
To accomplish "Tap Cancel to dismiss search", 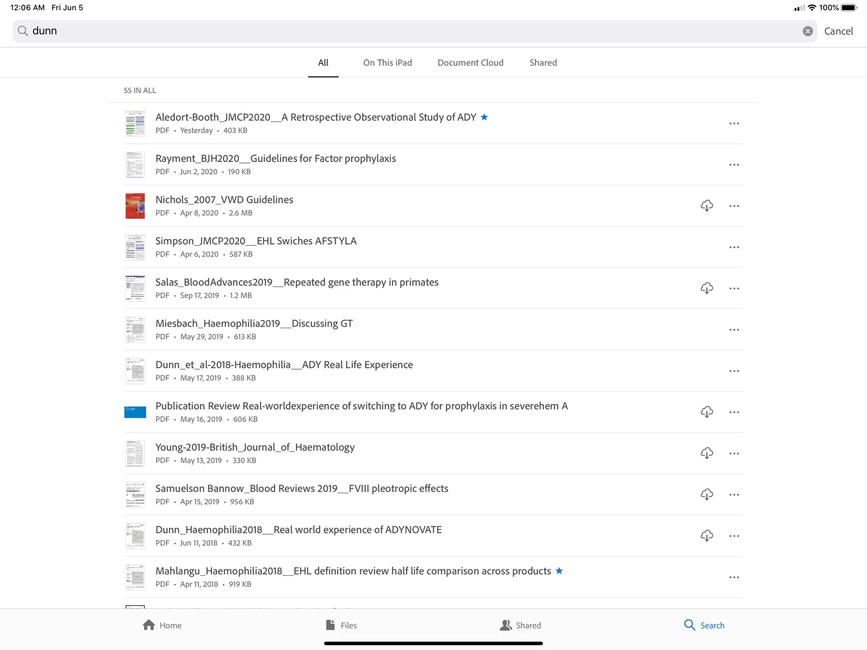I will (838, 31).
